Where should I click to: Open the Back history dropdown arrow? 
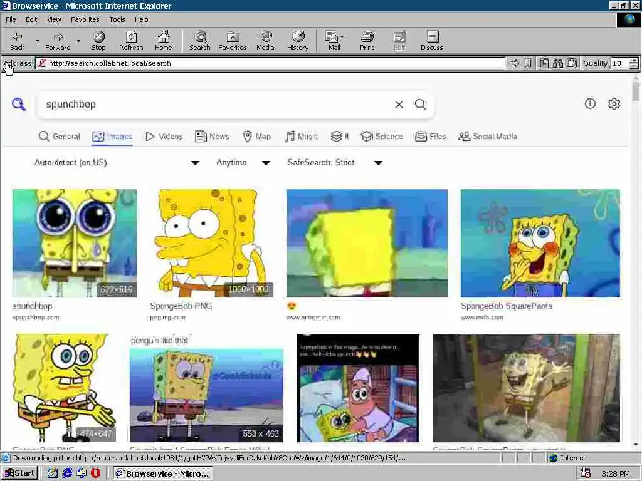[x=38, y=41]
